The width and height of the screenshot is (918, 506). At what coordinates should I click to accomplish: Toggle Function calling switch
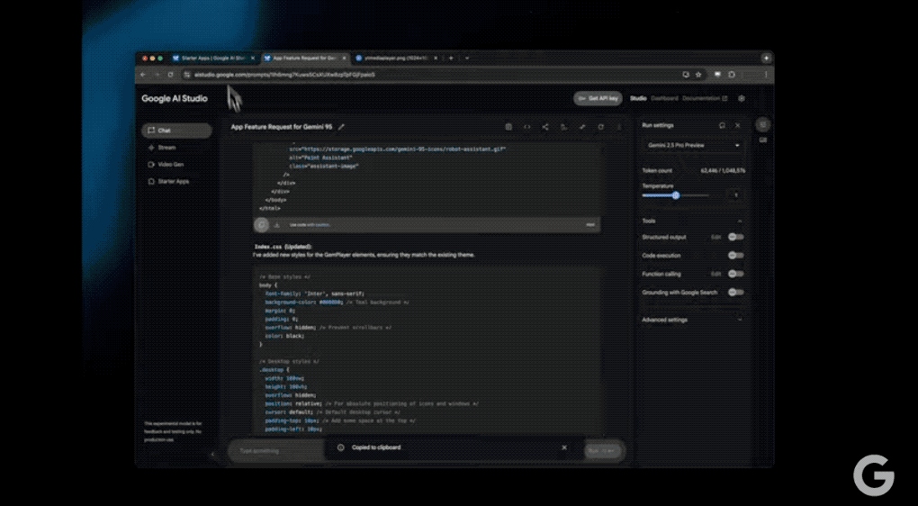[x=736, y=274]
